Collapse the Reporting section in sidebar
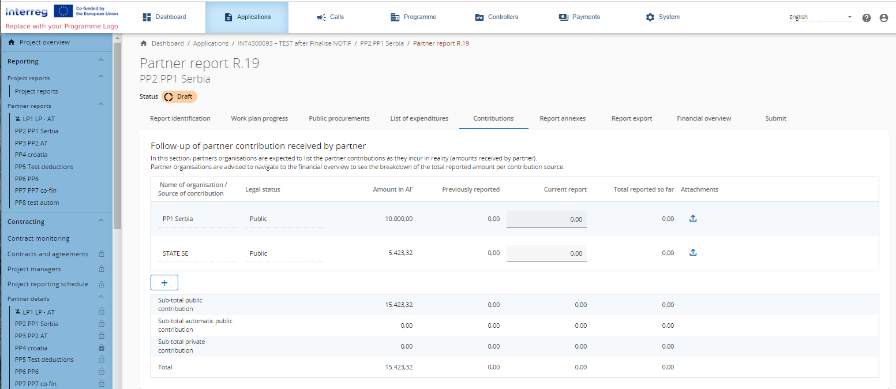 pos(101,61)
